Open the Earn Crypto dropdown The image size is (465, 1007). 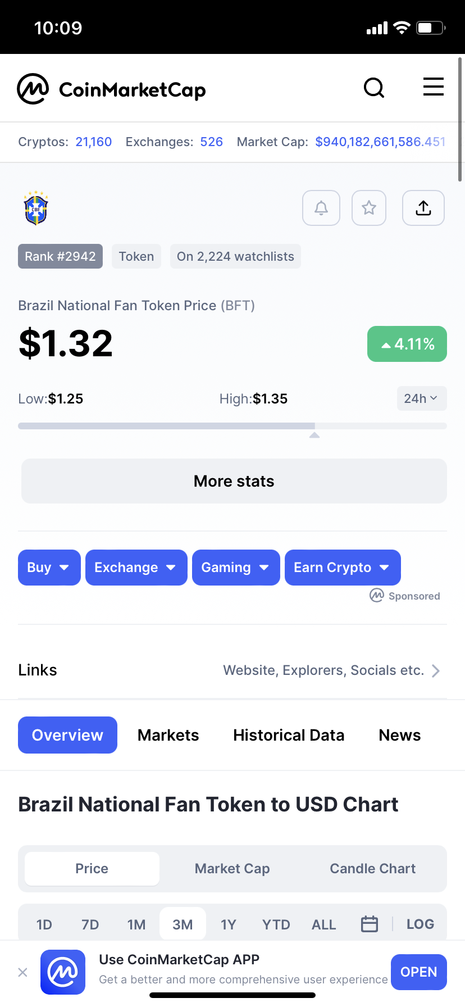point(343,568)
